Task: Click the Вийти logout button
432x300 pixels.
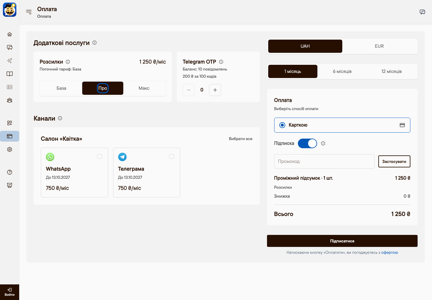Action: coord(10,292)
